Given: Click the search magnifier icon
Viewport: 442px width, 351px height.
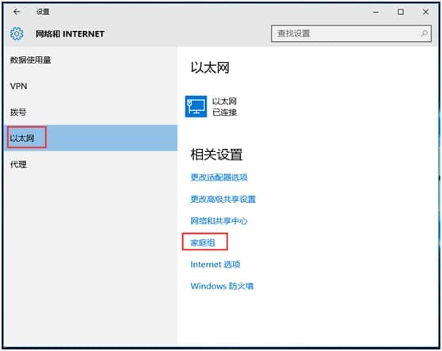Looking at the screenshot, I should [x=424, y=33].
